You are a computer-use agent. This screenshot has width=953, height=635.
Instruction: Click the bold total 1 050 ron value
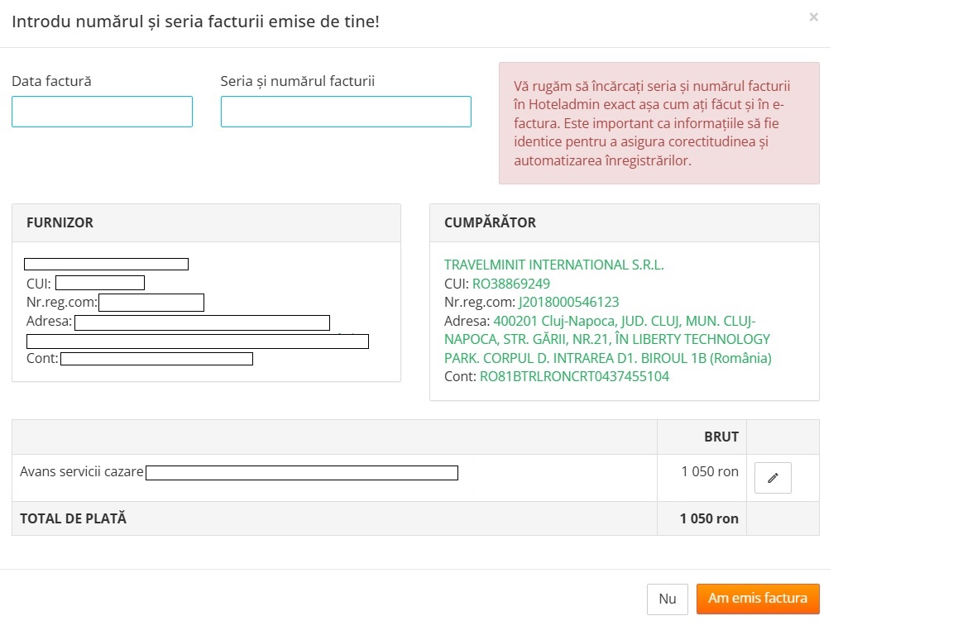(x=709, y=519)
